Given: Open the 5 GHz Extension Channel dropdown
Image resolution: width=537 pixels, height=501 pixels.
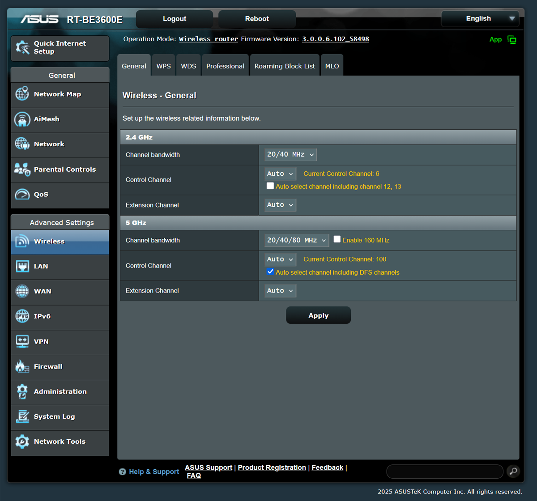Looking at the screenshot, I should click(x=280, y=291).
